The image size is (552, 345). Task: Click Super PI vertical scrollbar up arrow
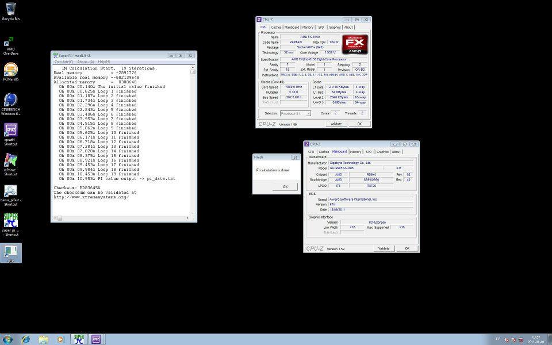point(193,67)
